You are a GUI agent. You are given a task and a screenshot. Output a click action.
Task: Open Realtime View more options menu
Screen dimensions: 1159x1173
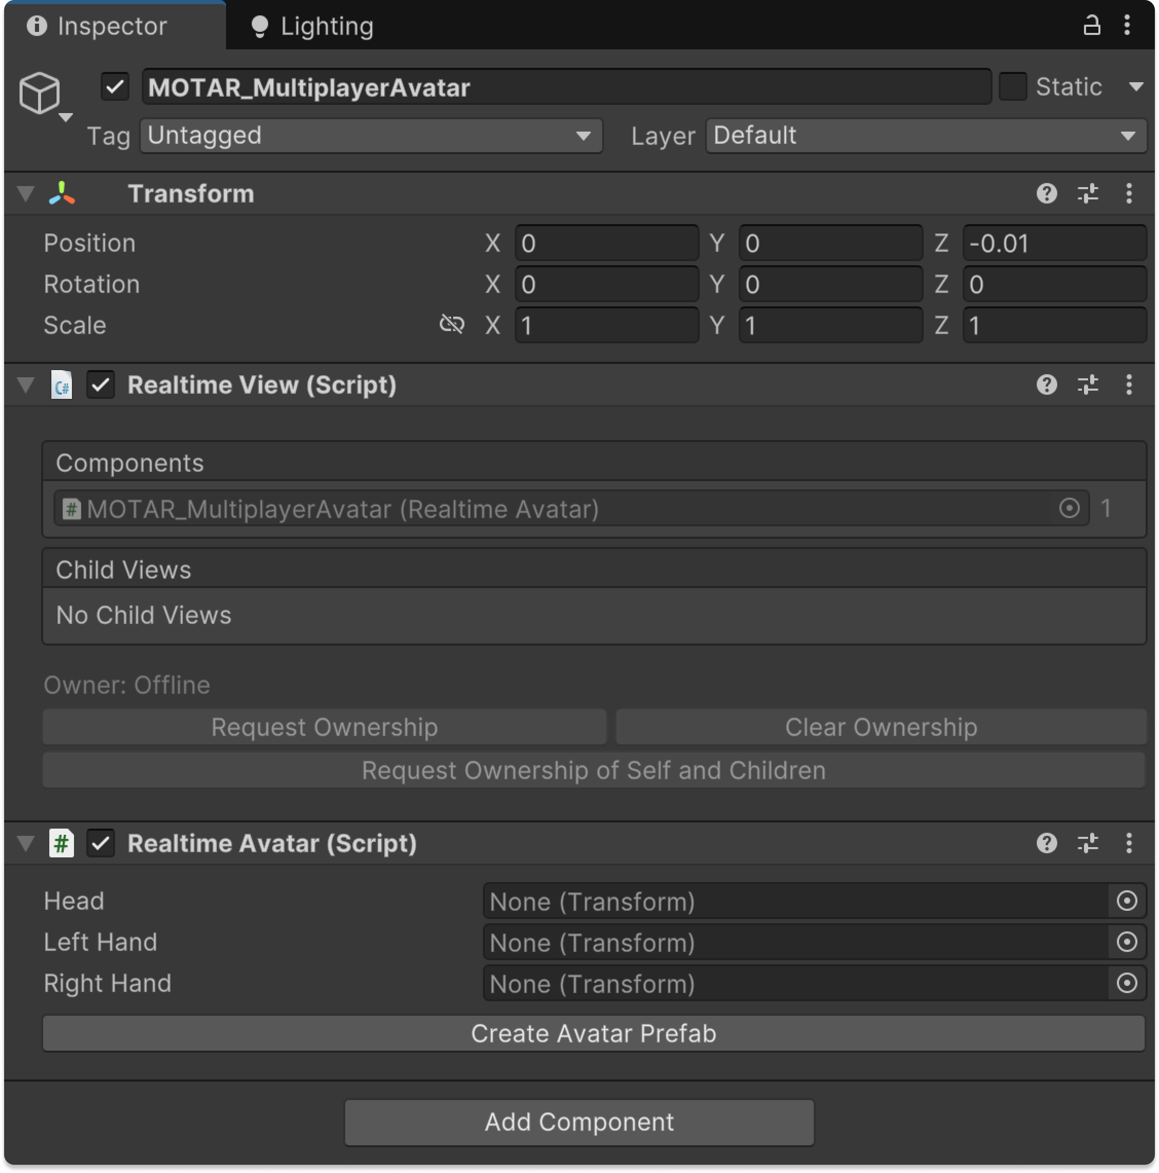pyautogui.click(x=1128, y=384)
